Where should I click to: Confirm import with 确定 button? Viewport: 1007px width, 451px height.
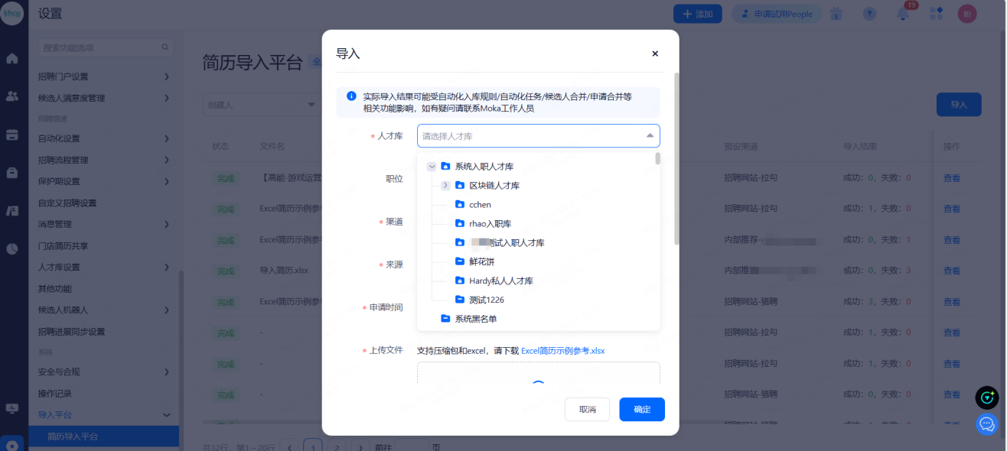(x=641, y=410)
